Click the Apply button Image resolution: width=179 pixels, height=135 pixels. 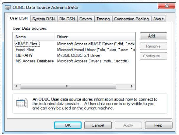(128, 125)
